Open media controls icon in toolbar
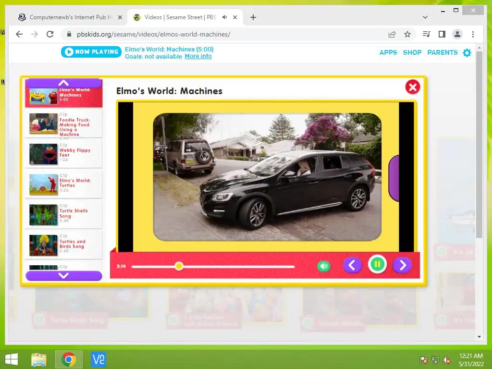Screen dimensions: 492x369 [x=426, y=34]
